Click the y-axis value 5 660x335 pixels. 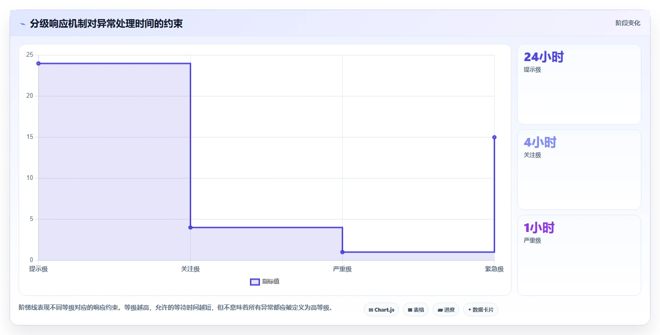pos(31,219)
